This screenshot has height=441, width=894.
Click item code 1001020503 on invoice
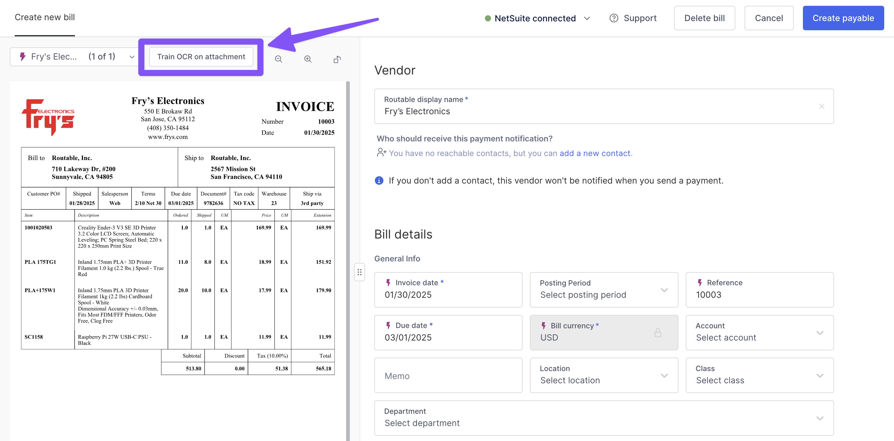pos(38,228)
